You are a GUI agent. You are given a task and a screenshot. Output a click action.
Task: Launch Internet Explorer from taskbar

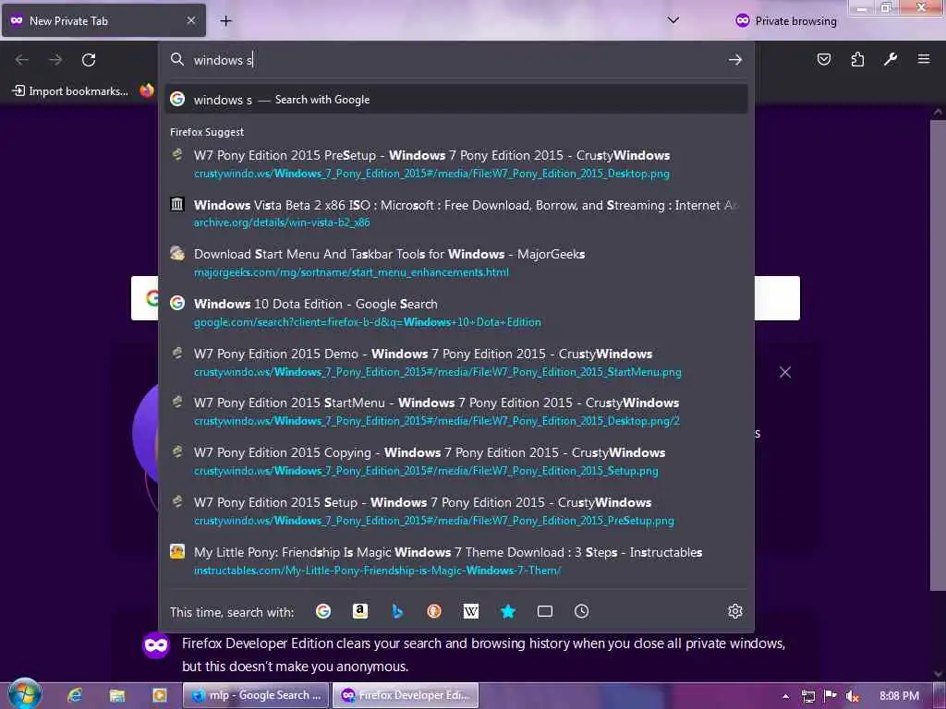(75, 695)
